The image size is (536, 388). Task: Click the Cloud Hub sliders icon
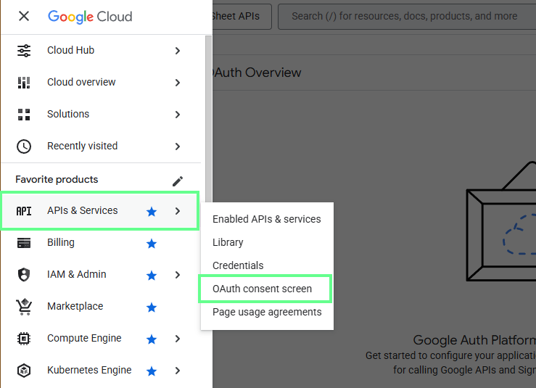click(24, 51)
